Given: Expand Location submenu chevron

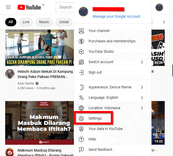Looking at the screenshot, I should (142, 108).
